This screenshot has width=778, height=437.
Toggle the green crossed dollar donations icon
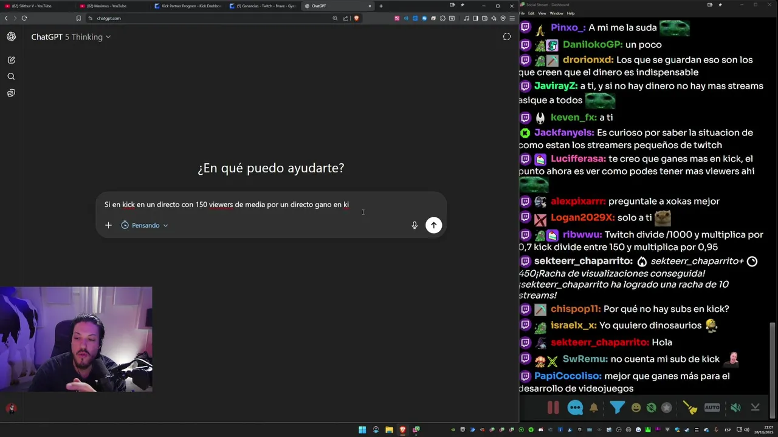point(651,408)
